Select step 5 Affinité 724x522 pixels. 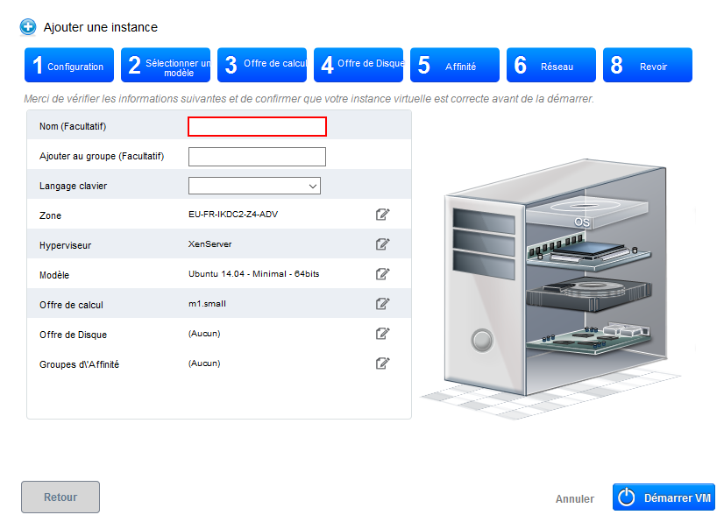coord(455,66)
